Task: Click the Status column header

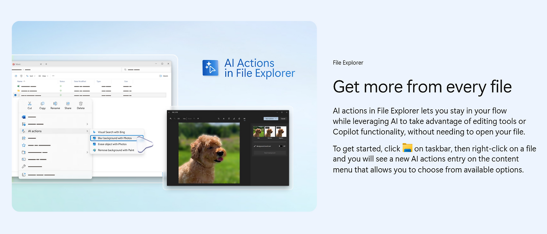Action: click(x=62, y=81)
